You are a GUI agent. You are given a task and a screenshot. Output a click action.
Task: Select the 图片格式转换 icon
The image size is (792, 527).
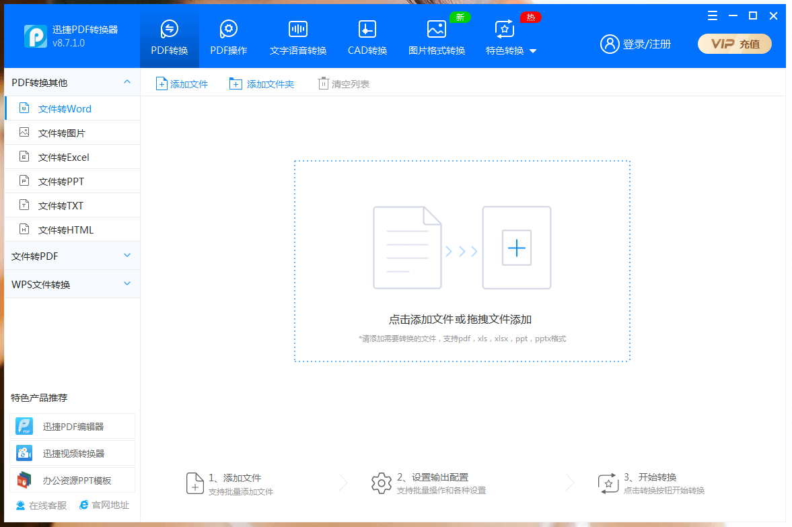[437, 29]
